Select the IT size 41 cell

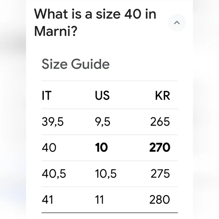coord(48,200)
